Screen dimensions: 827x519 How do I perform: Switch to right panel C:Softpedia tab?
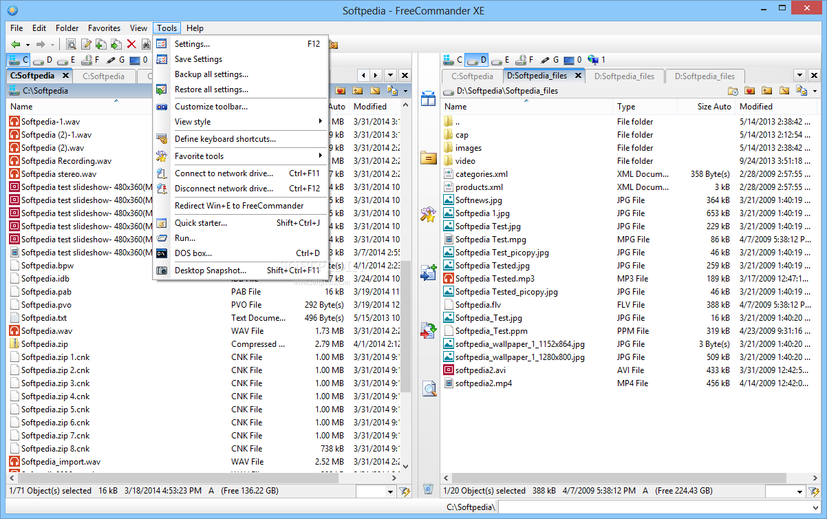(472, 76)
